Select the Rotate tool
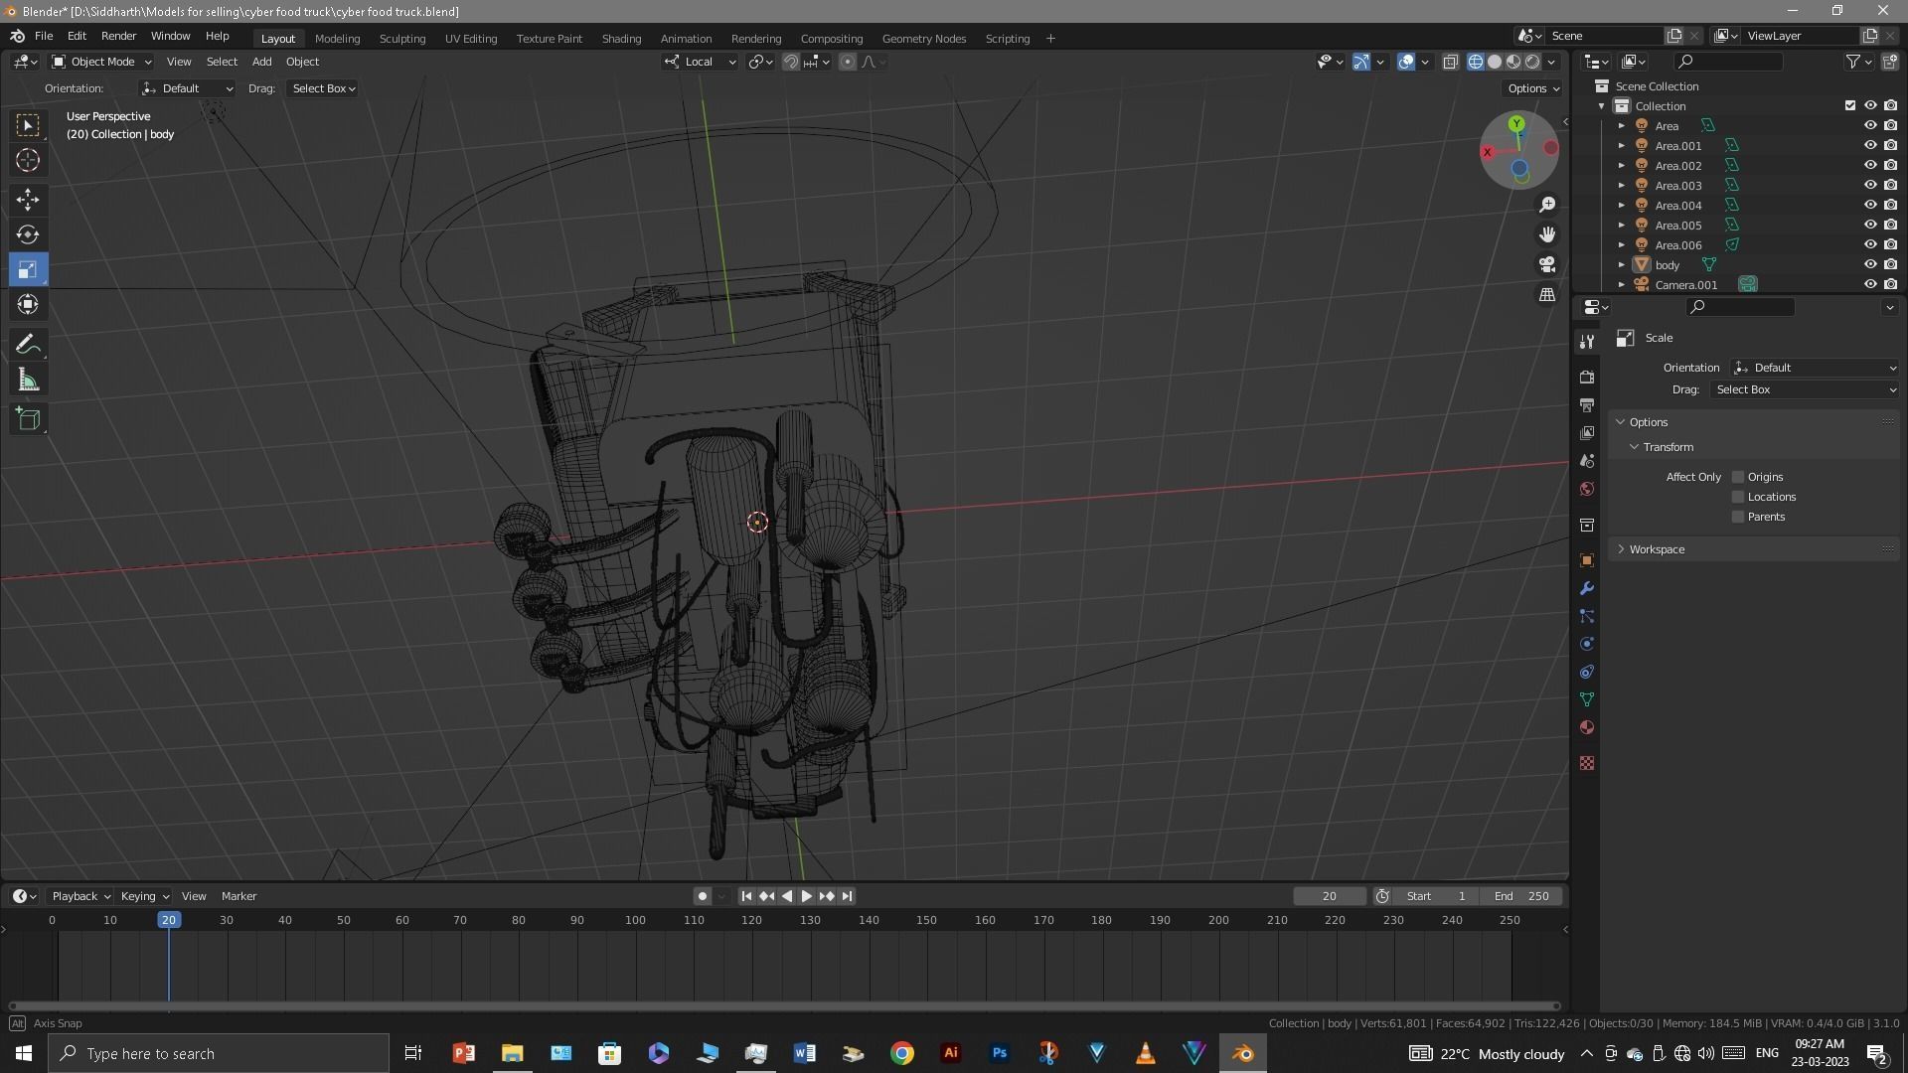 click(x=28, y=234)
